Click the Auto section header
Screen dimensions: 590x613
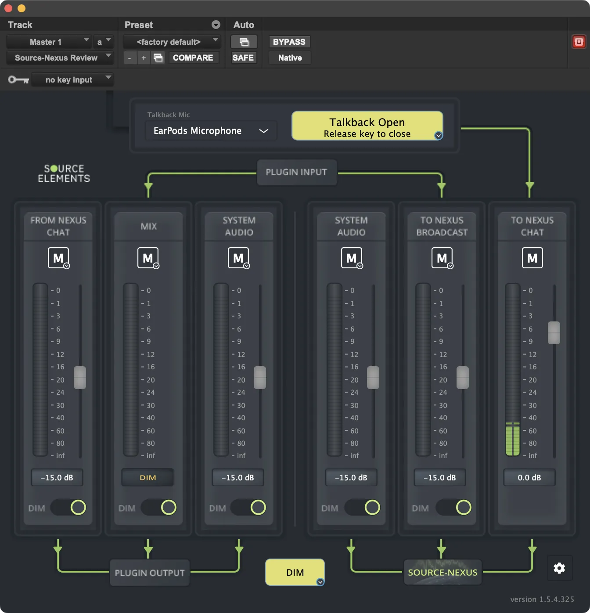pos(244,25)
